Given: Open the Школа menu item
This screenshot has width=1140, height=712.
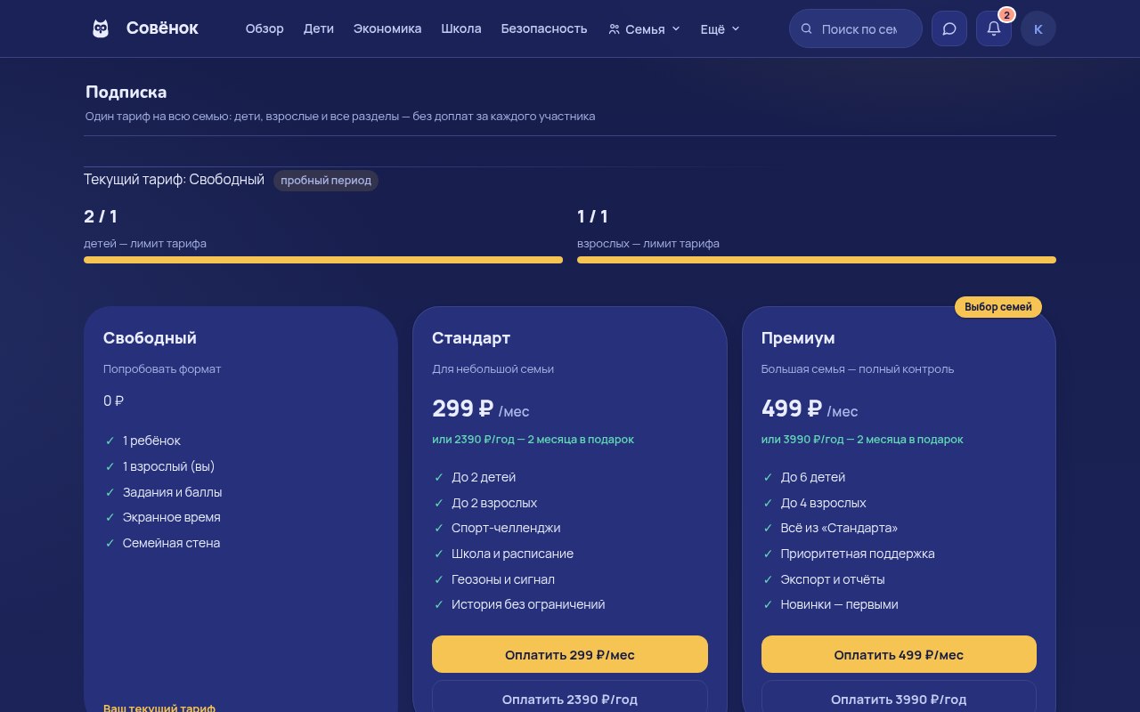Looking at the screenshot, I should 461,28.
